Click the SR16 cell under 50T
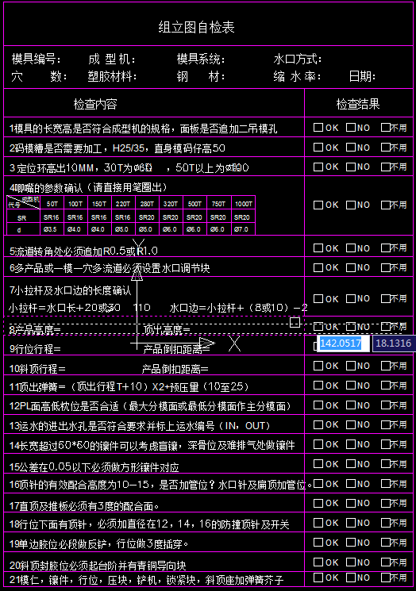Screen dimensions: 416x591 [52, 217]
